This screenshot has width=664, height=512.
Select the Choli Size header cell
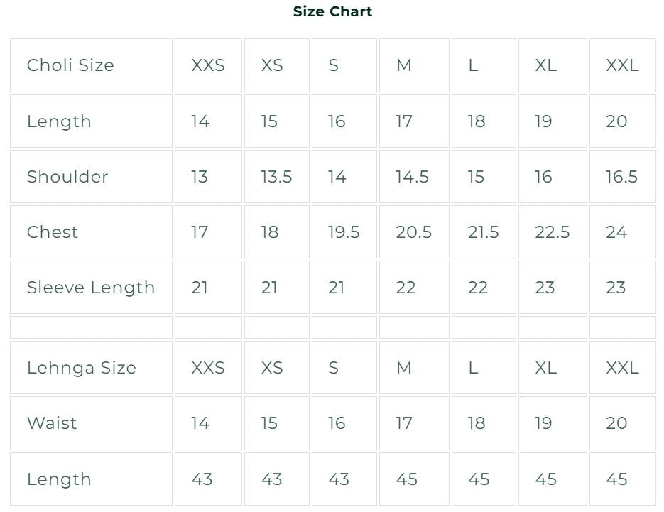pos(91,65)
